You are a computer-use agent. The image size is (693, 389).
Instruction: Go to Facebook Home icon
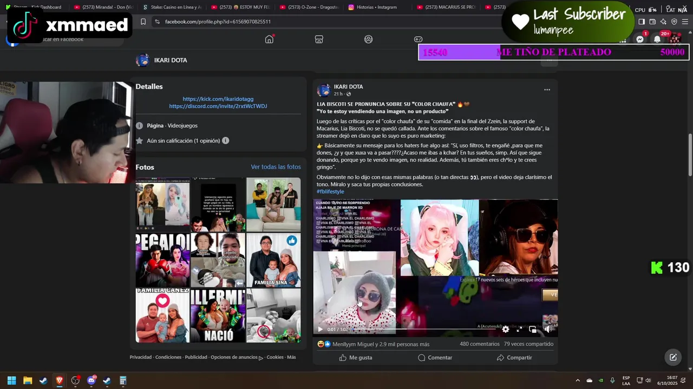(269, 39)
